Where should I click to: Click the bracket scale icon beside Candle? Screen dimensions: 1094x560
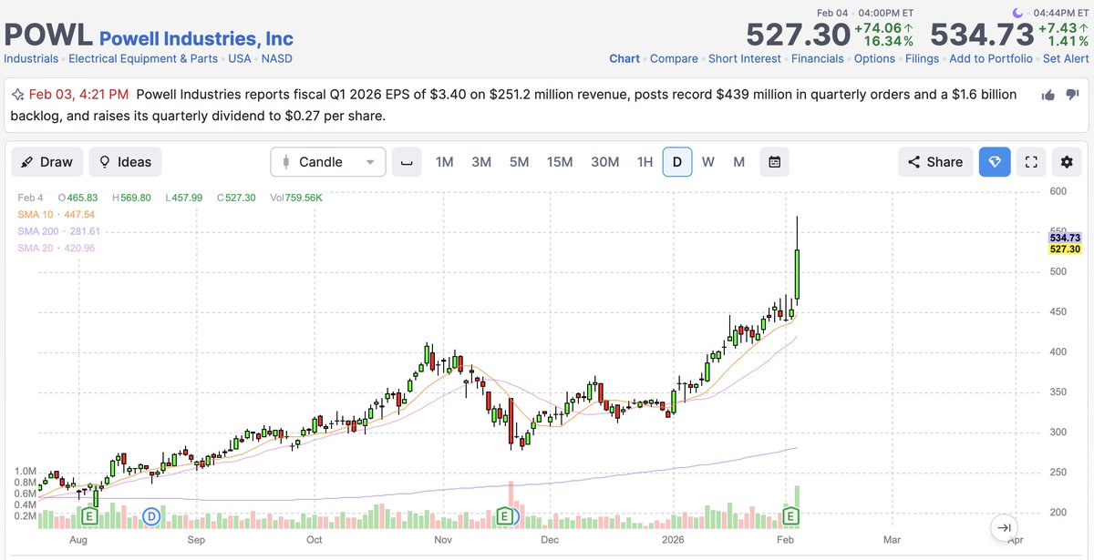coord(407,162)
